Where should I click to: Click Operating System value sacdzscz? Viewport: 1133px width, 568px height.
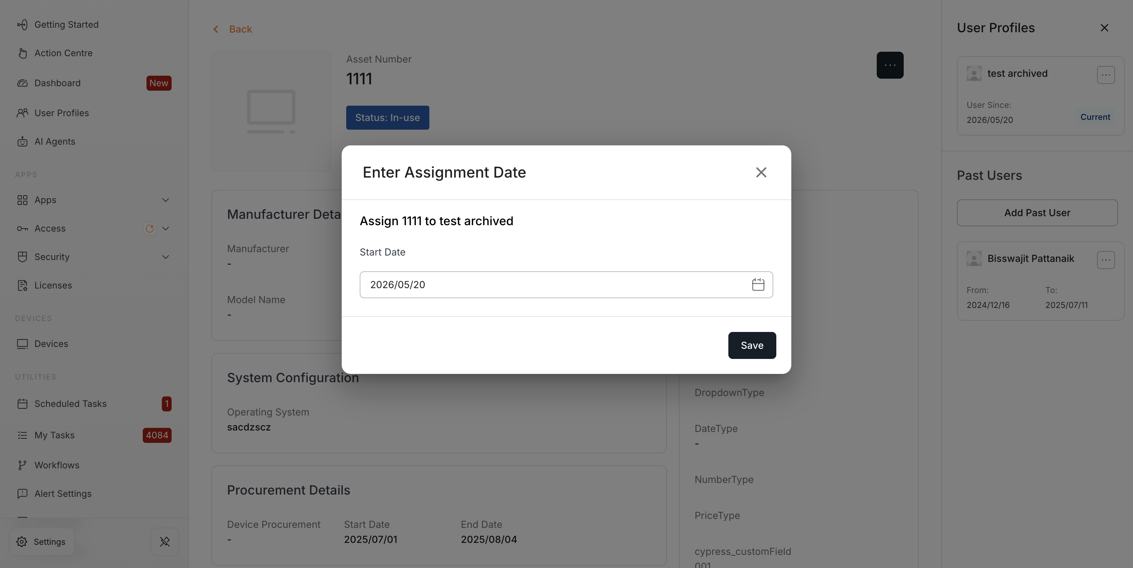click(249, 427)
